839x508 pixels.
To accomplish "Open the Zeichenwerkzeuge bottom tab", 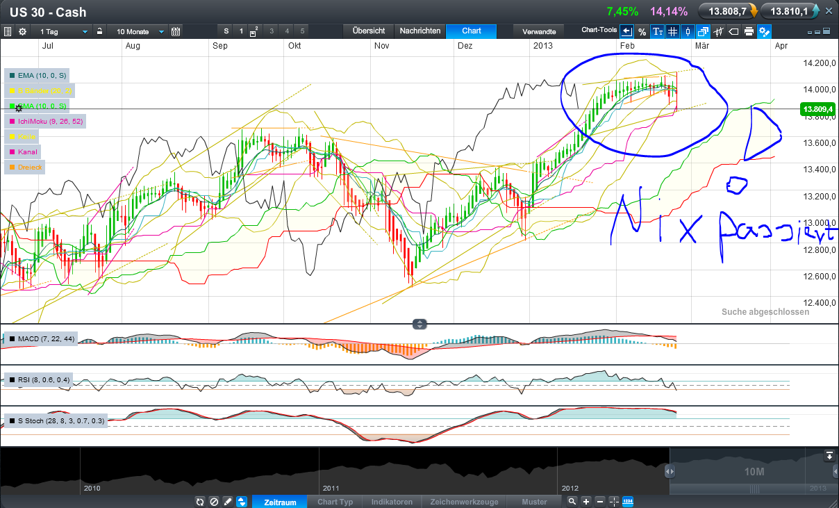I will coord(464,502).
